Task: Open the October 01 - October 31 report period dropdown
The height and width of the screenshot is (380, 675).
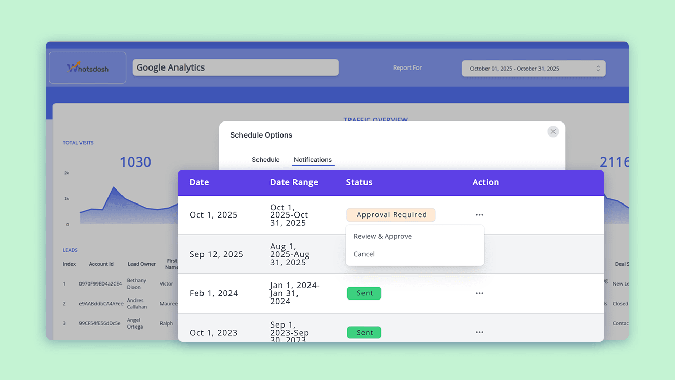Action: tap(533, 68)
